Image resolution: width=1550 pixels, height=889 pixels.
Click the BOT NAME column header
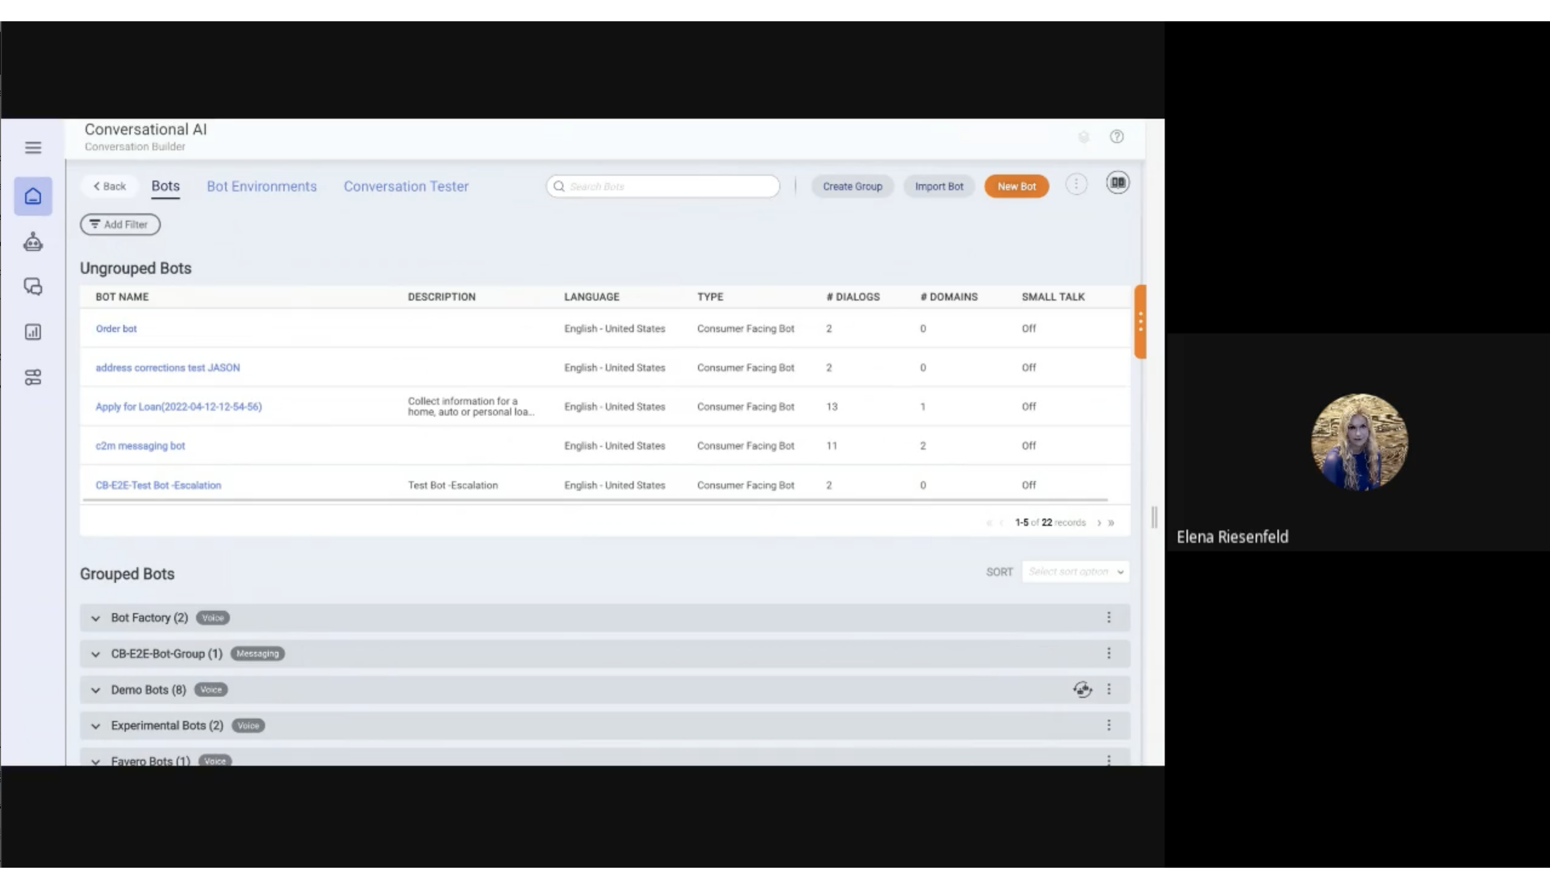[x=122, y=297]
